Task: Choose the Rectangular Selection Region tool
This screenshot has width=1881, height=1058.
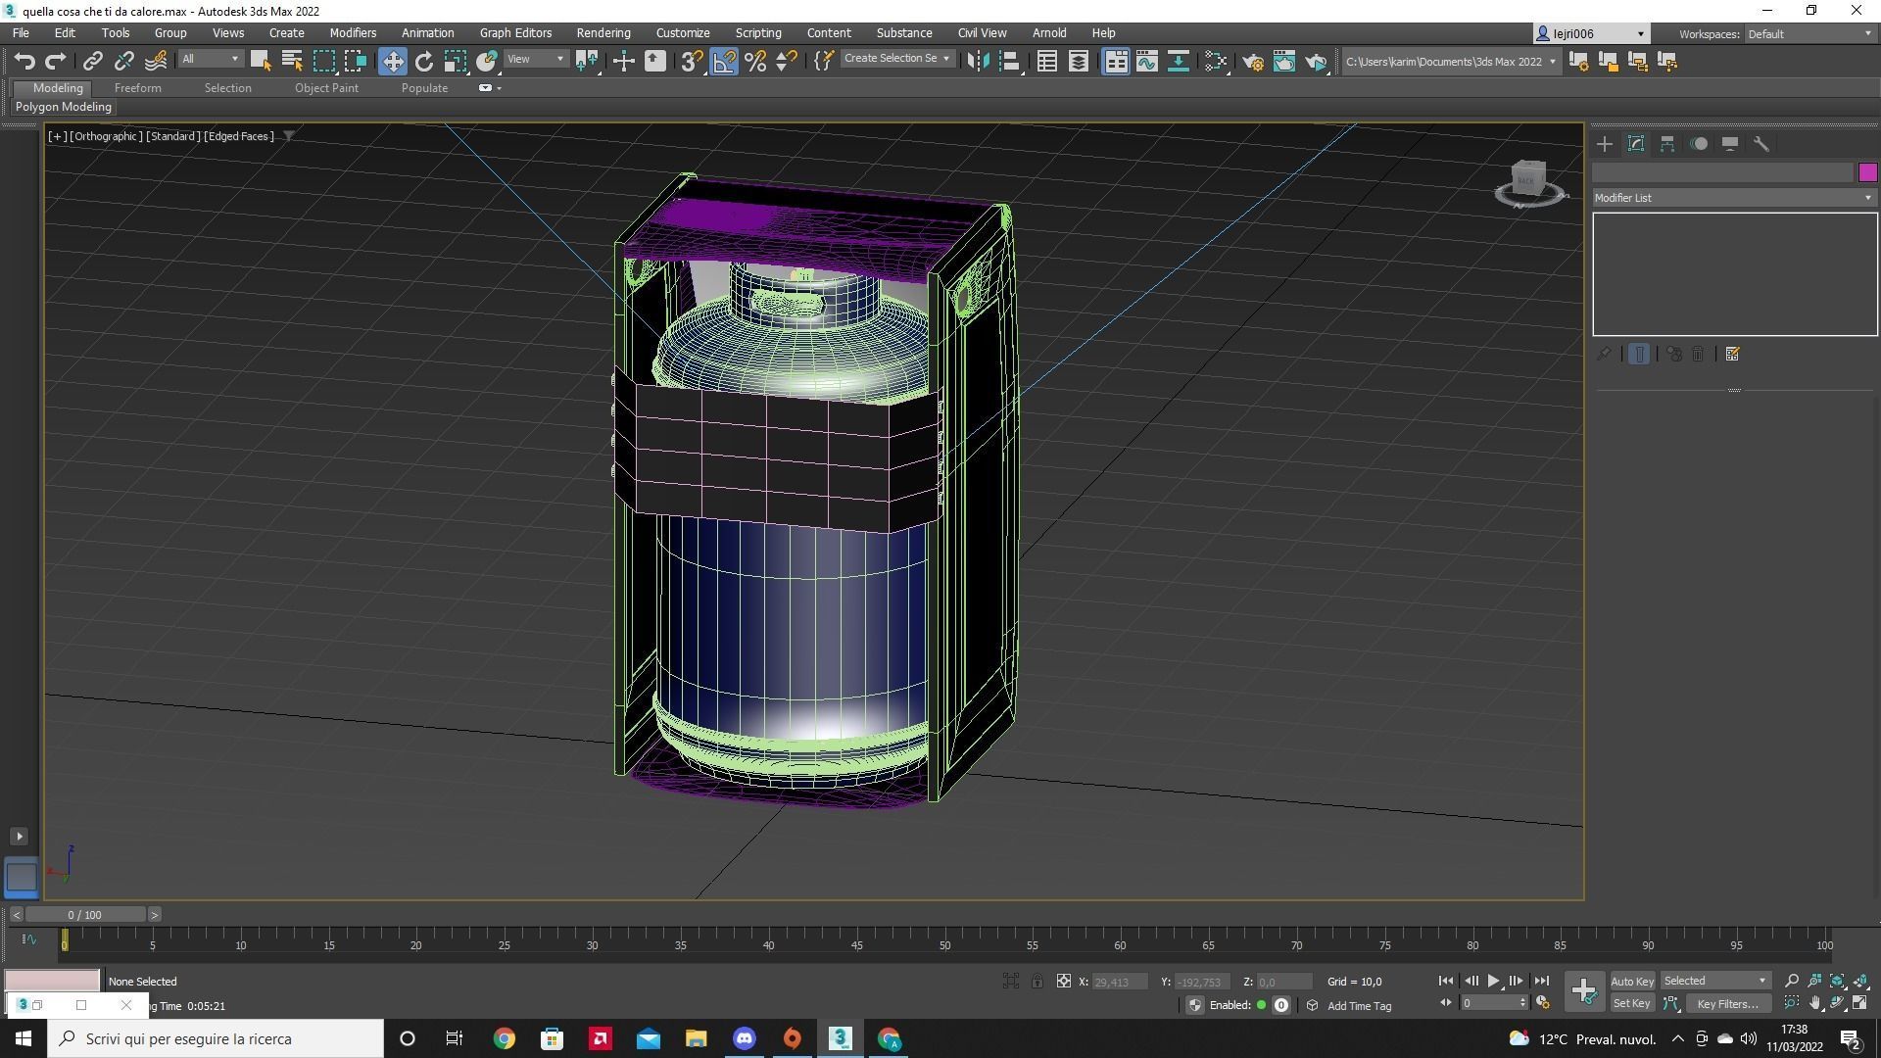Action: pyautogui.click(x=323, y=61)
